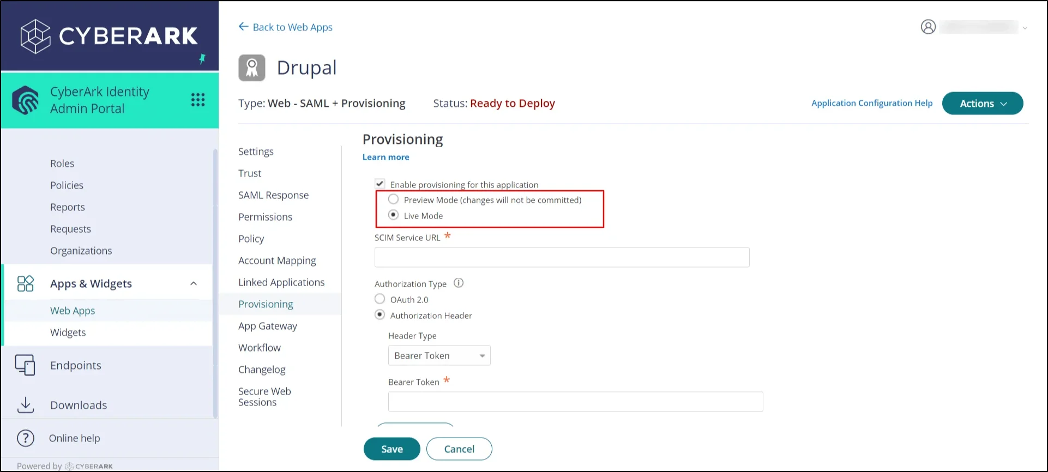Click the Endpoints devices icon

point(25,365)
